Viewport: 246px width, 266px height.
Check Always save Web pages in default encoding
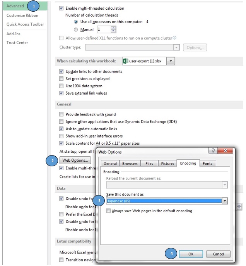point(109,211)
